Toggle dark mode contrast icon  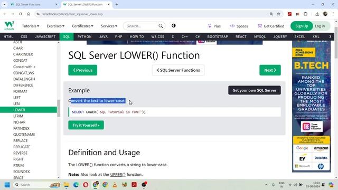click(174, 26)
